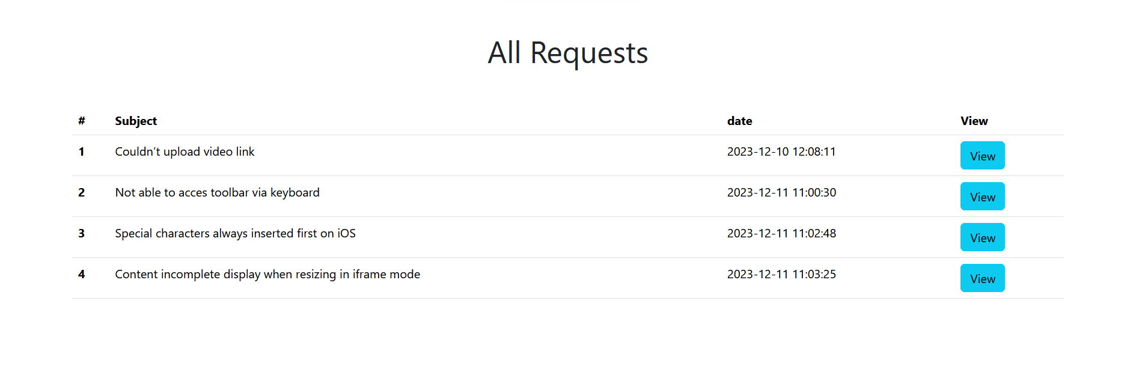Click View for the iframe resizing request
Viewport: 1145px width, 369px height.
[x=982, y=278]
